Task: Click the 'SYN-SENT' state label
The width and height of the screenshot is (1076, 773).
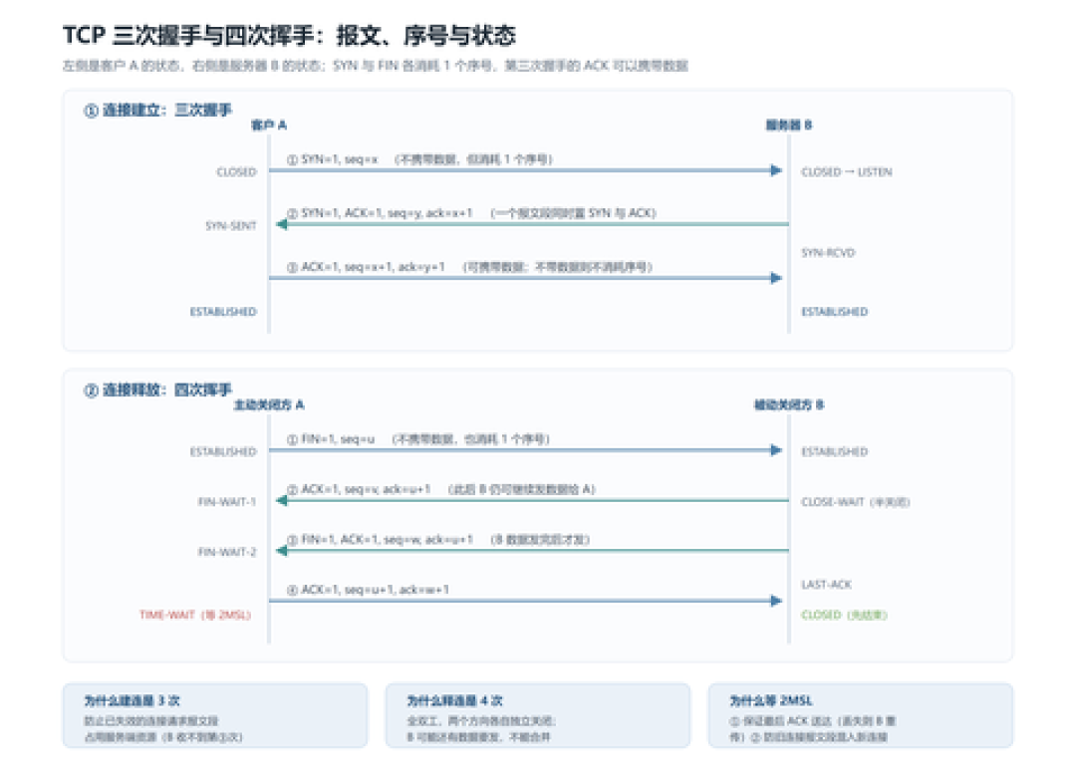Action: (x=230, y=226)
